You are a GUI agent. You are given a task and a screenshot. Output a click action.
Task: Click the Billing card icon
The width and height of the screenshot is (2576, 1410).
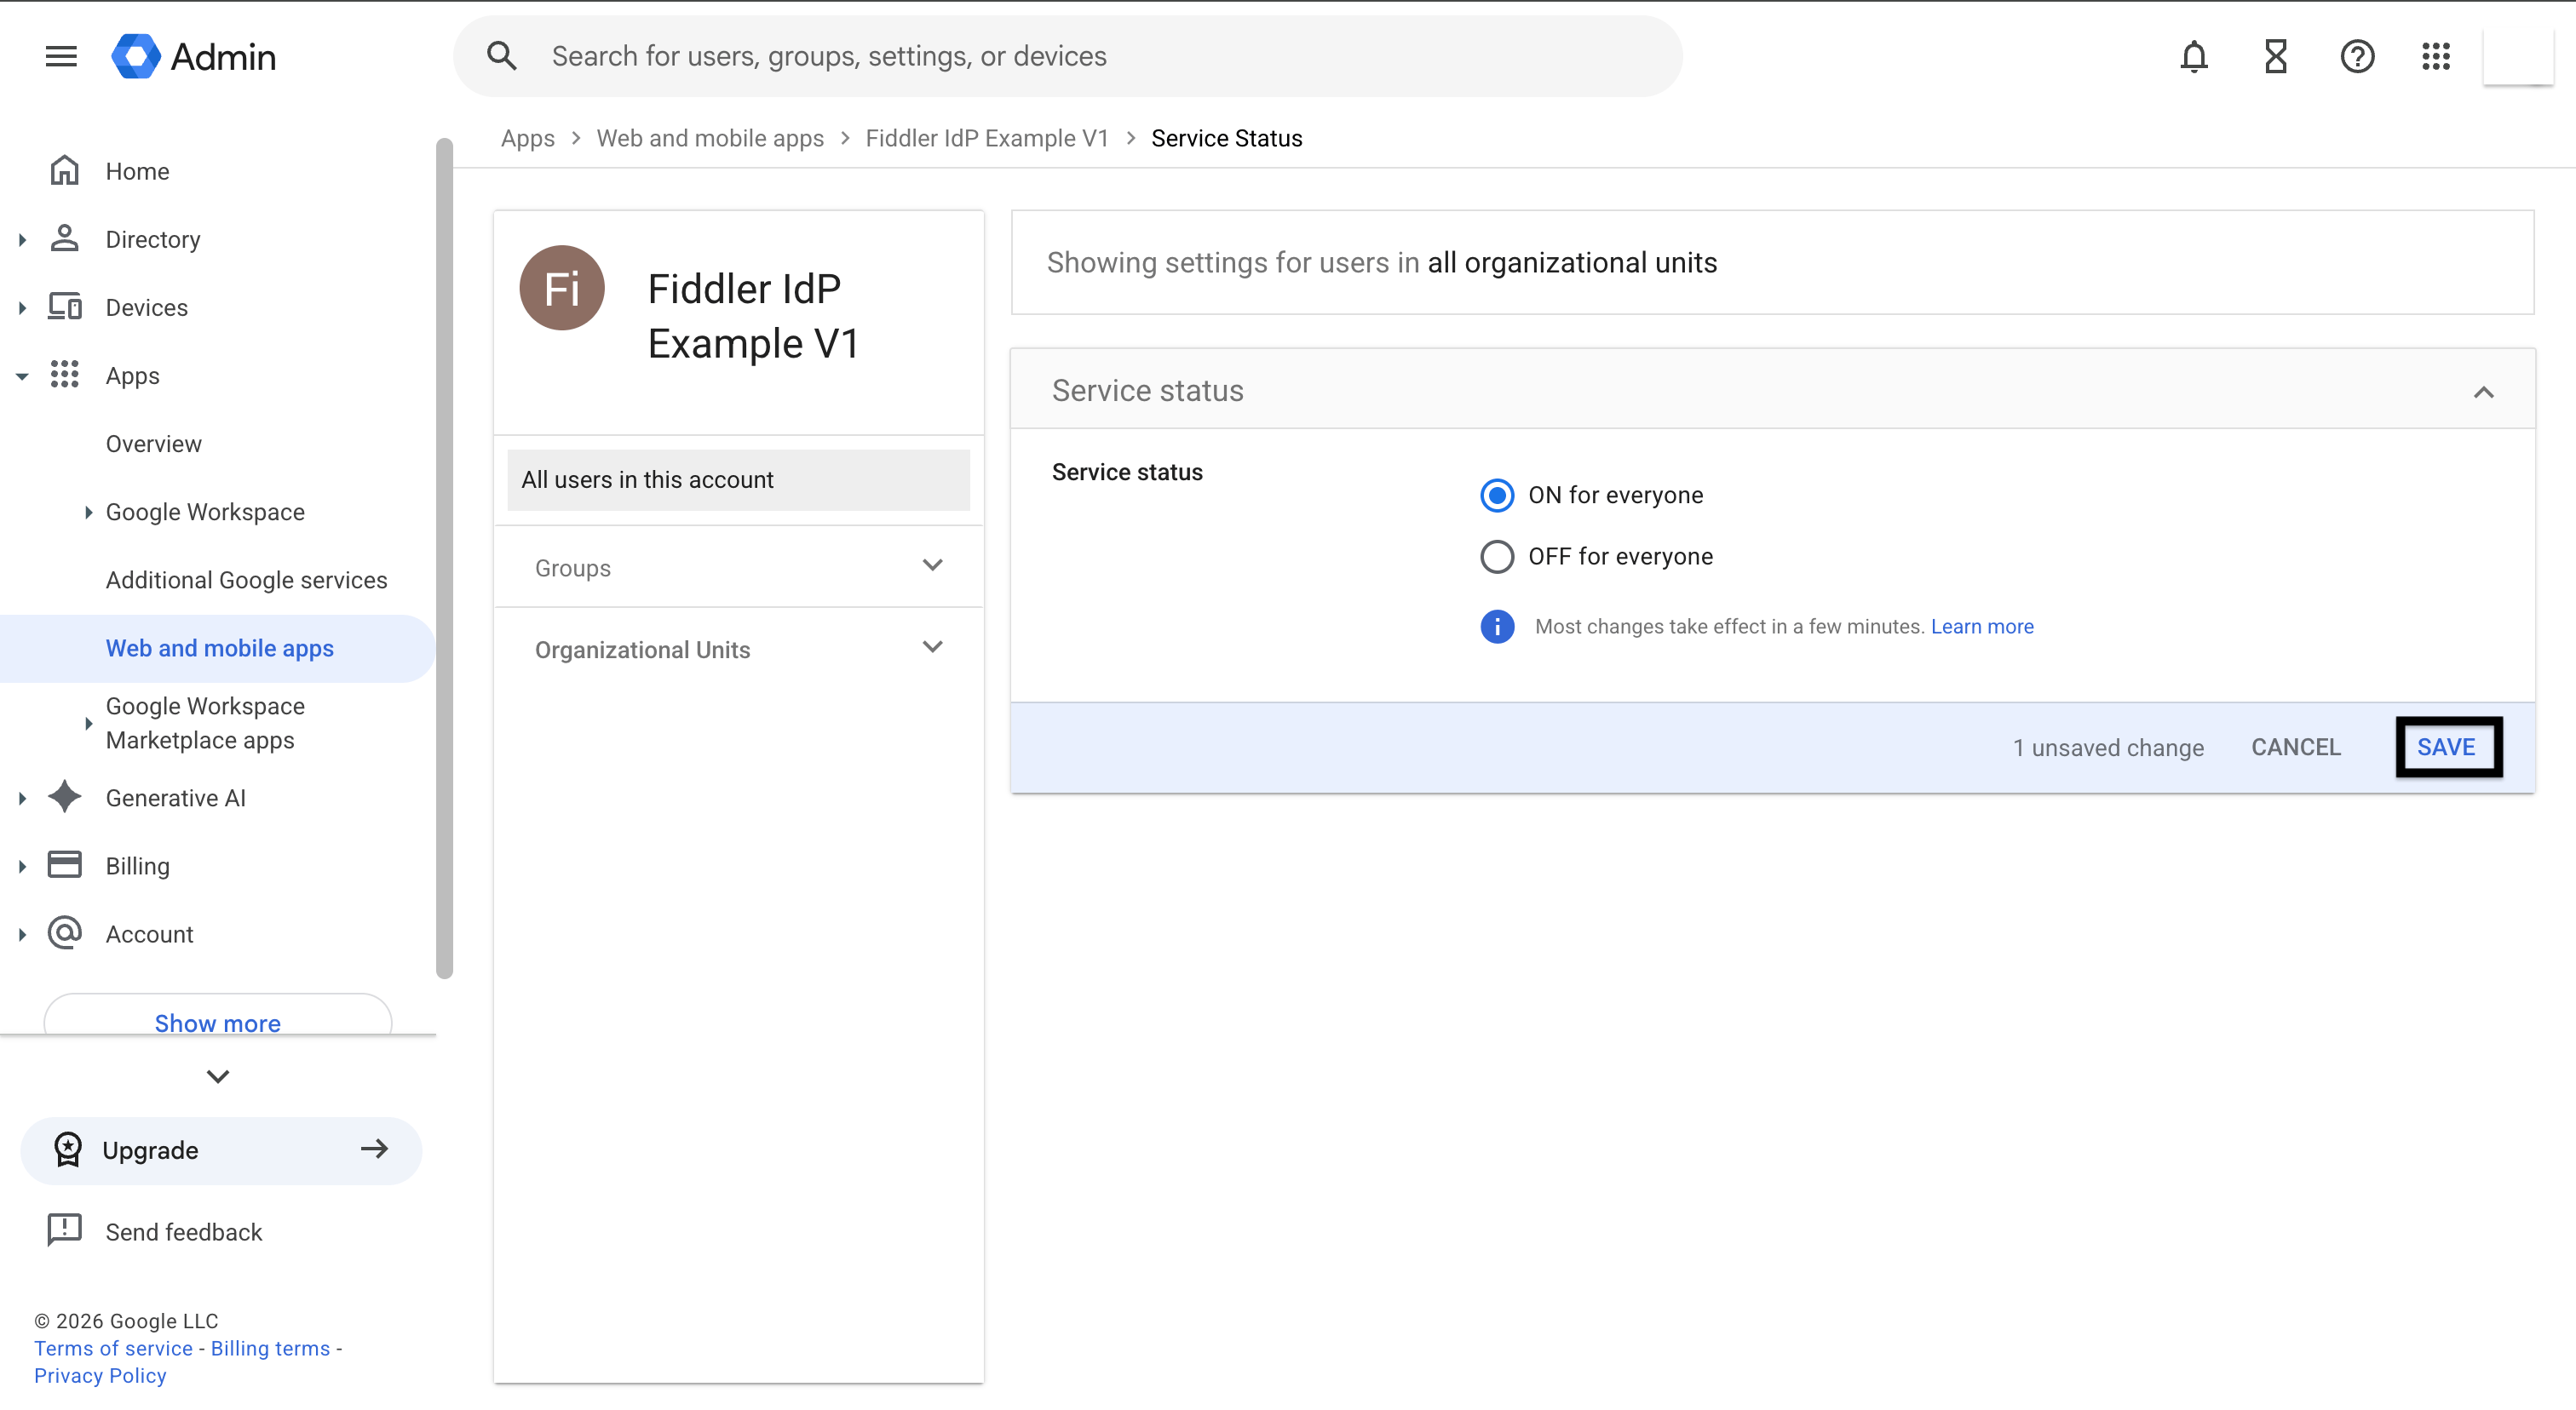65,865
